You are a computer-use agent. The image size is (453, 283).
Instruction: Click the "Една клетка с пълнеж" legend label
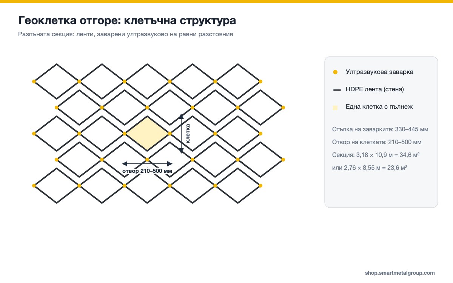(x=379, y=107)
